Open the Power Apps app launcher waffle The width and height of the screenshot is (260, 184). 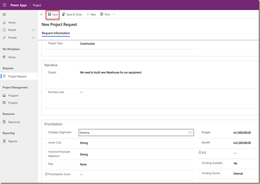click(x=4, y=5)
